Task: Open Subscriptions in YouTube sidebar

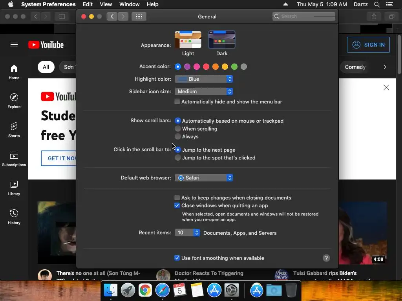Action: pos(14,159)
